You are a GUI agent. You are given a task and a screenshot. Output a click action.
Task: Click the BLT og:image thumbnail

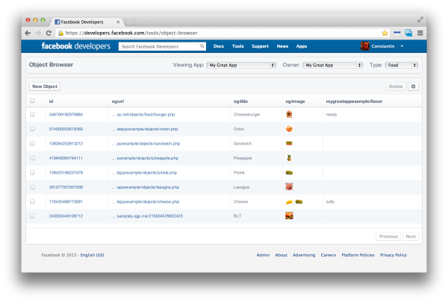click(289, 215)
